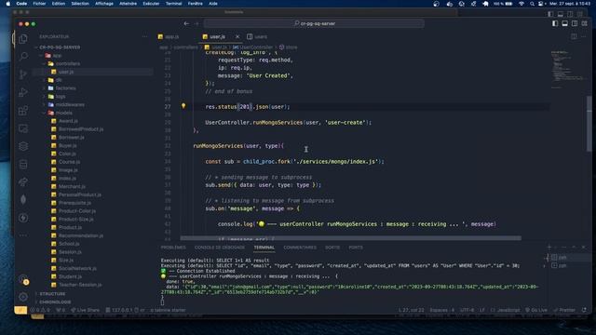The image size is (596, 335).
Task: Open the Extensions view
Action: click(23, 110)
